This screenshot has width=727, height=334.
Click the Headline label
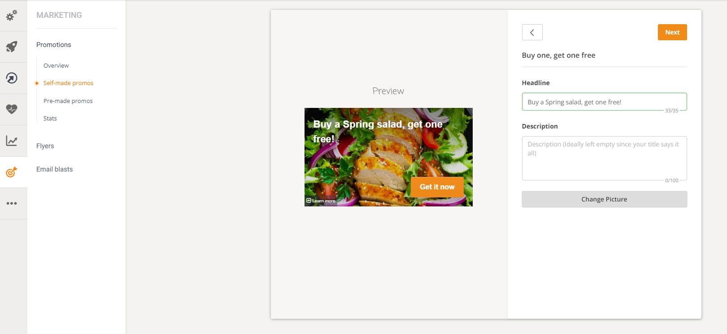pos(535,83)
